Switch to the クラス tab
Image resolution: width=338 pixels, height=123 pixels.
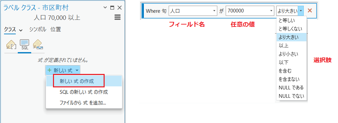click(10, 29)
